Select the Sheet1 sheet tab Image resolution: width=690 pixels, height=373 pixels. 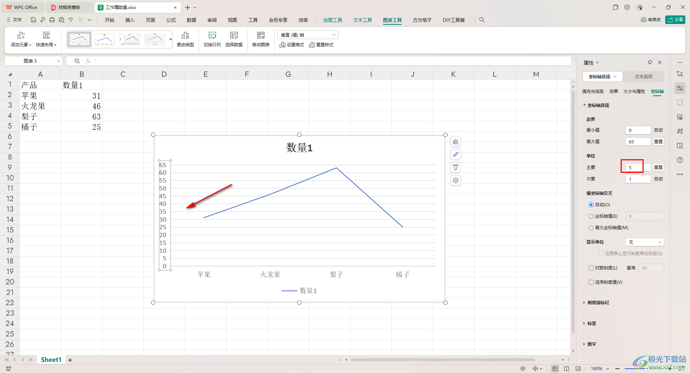51,360
